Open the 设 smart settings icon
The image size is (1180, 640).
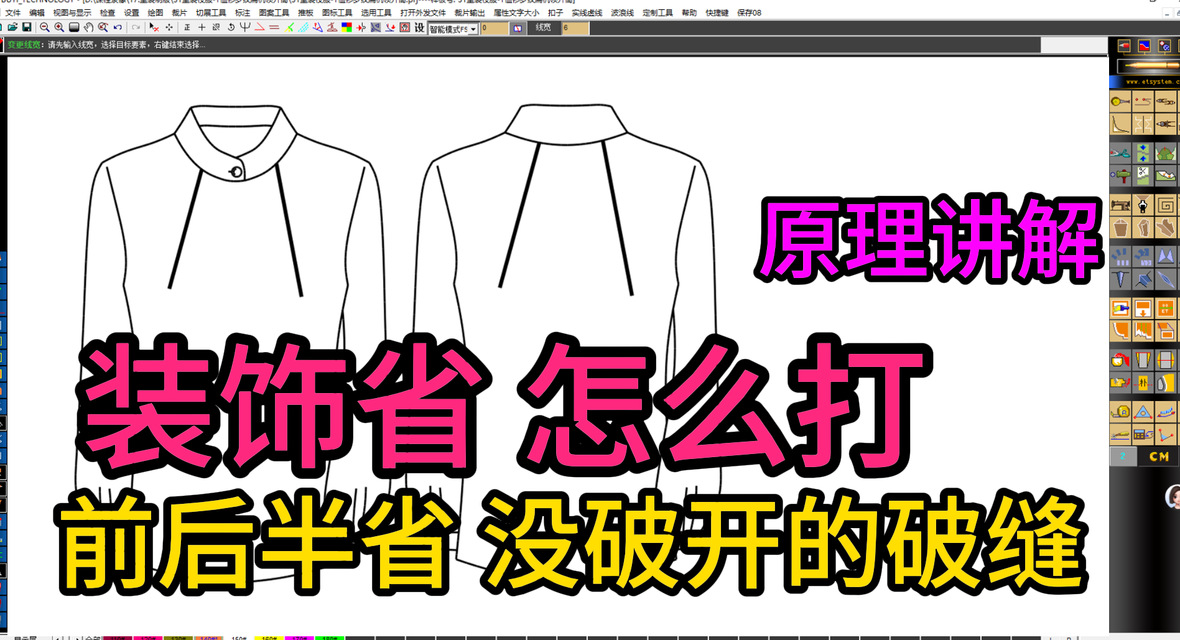[x=420, y=28]
